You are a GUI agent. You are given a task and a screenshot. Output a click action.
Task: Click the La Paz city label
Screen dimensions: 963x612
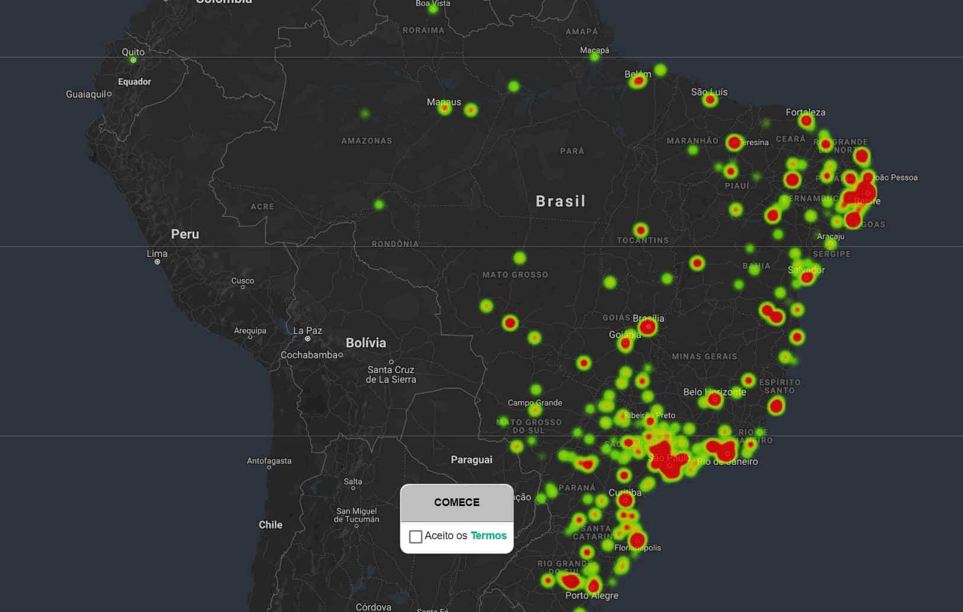[307, 330]
